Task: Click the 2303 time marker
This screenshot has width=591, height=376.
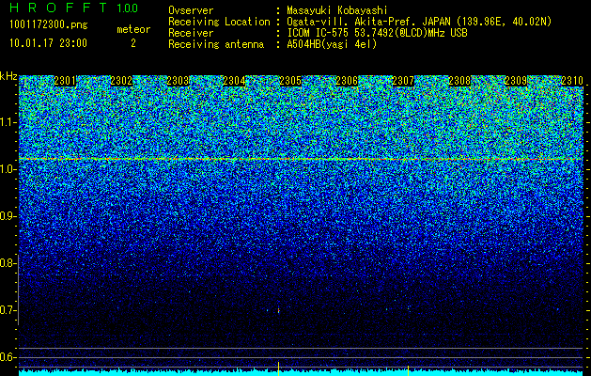Action: tap(178, 81)
